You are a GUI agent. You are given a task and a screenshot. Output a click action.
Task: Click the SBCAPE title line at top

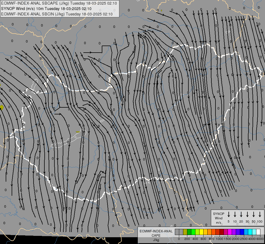[x=59, y=3]
